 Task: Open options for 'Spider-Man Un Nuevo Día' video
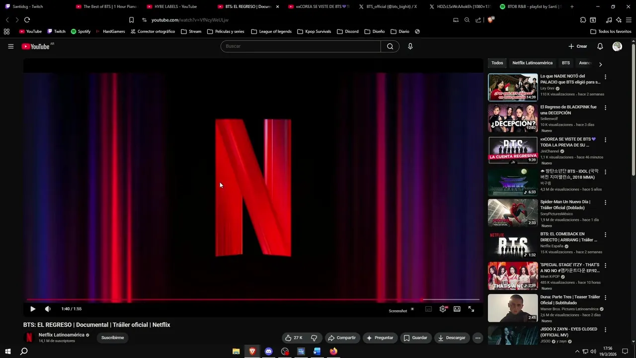(605, 203)
